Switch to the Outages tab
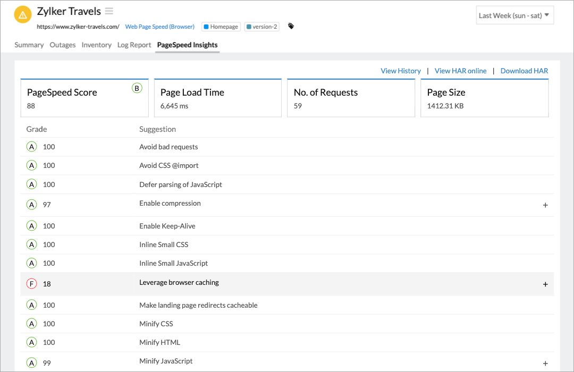 63,45
